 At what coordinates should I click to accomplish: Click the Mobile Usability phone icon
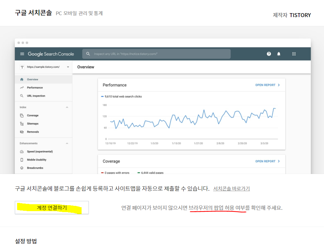(22, 160)
